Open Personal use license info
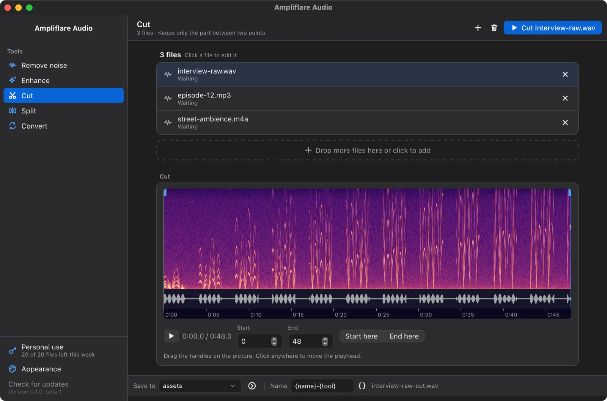The image size is (607, 401). [64, 351]
